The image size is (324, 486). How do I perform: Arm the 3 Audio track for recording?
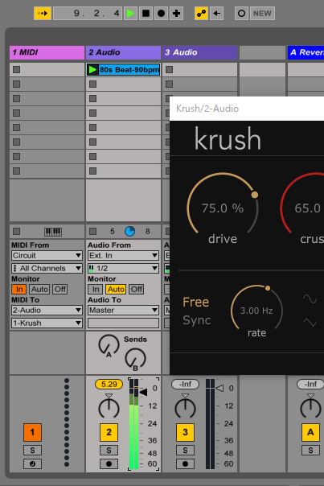(185, 464)
